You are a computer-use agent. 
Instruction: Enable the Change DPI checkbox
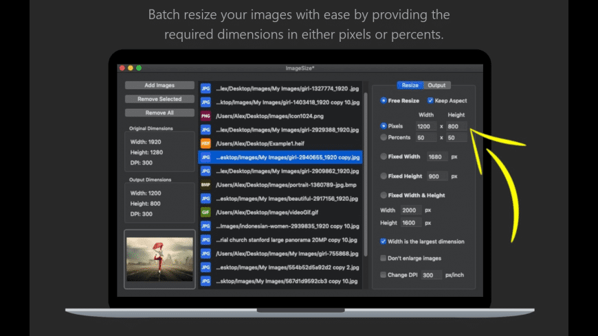tap(384, 275)
